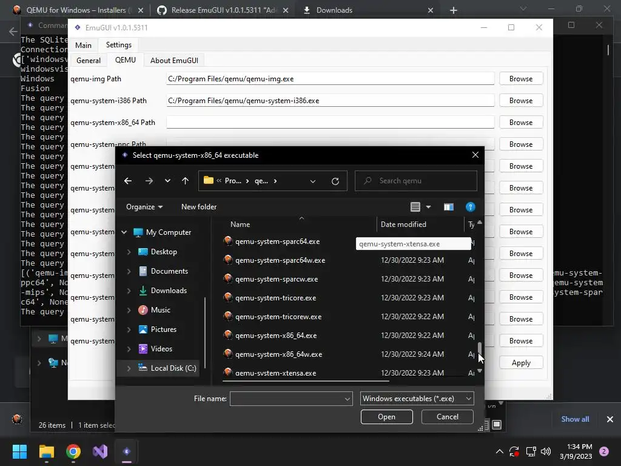This screenshot has width=621, height=466.
Task: Toggle the preview pane icon
Action: click(448, 207)
